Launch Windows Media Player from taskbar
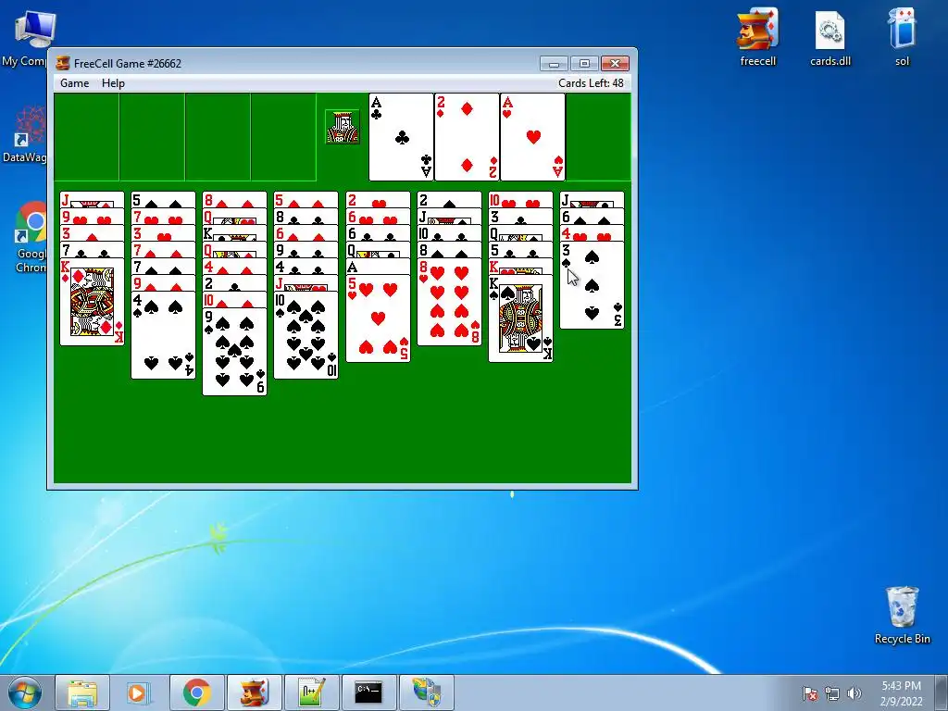Image resolution: width=948 pixels, height=711 pixels. (x=139, y=692)
